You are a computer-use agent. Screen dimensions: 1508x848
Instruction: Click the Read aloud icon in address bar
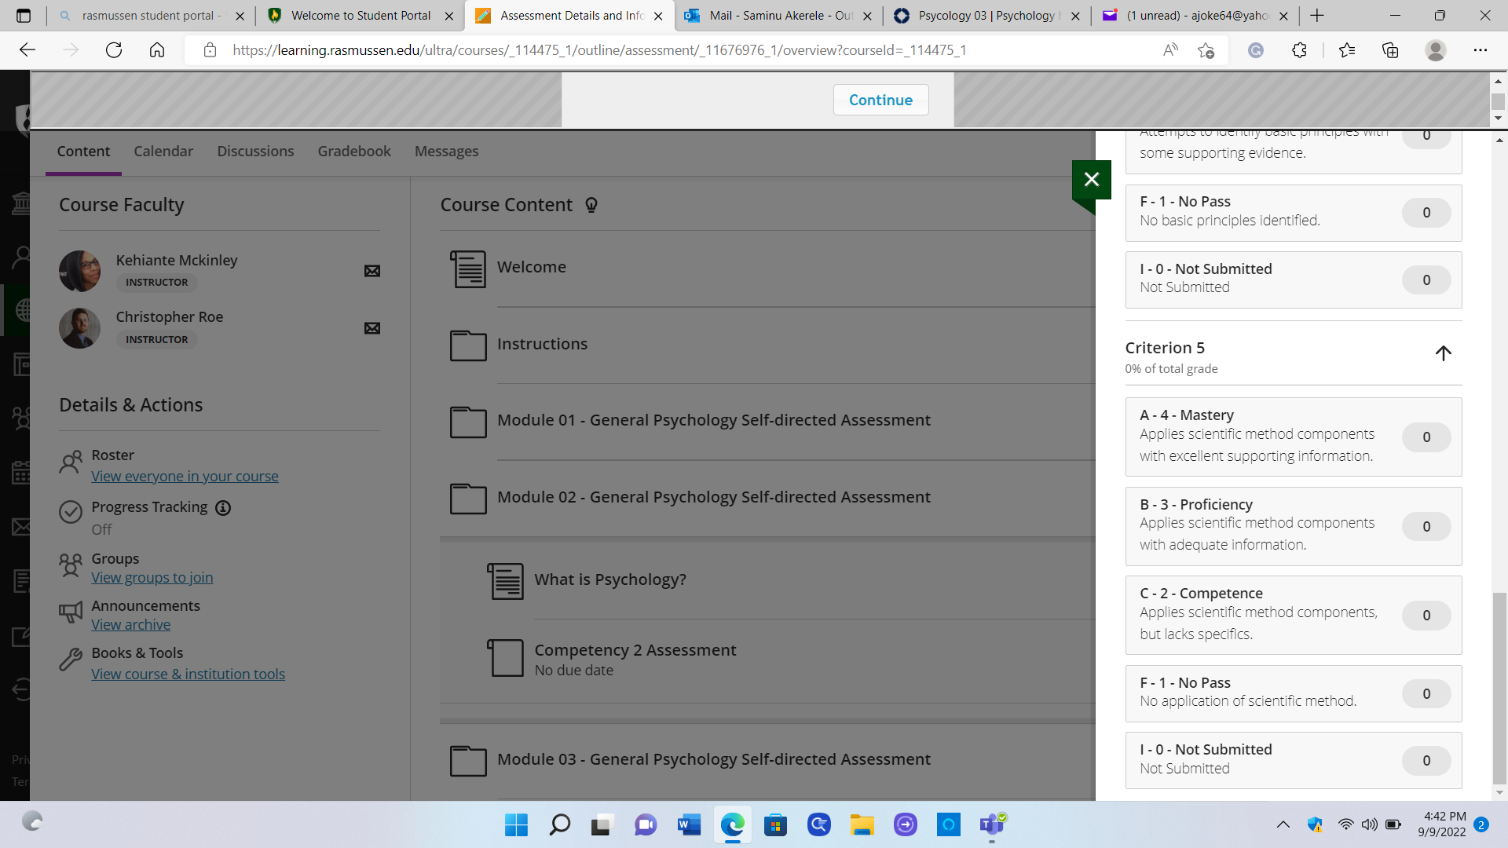1170,50
